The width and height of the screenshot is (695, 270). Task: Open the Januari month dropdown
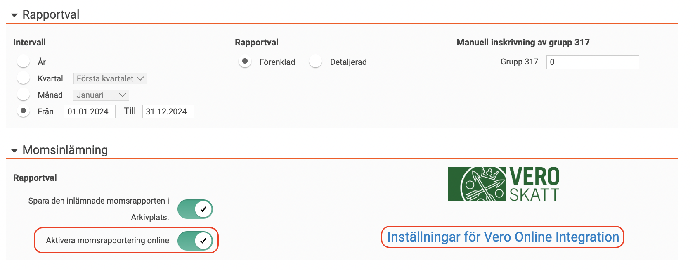coord(101,95)
